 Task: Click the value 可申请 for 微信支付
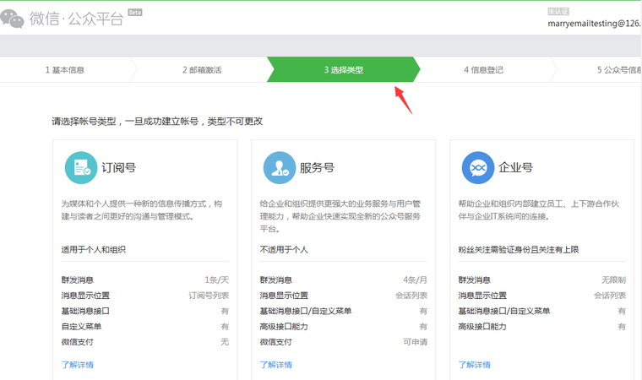click(x=415, y=342)
